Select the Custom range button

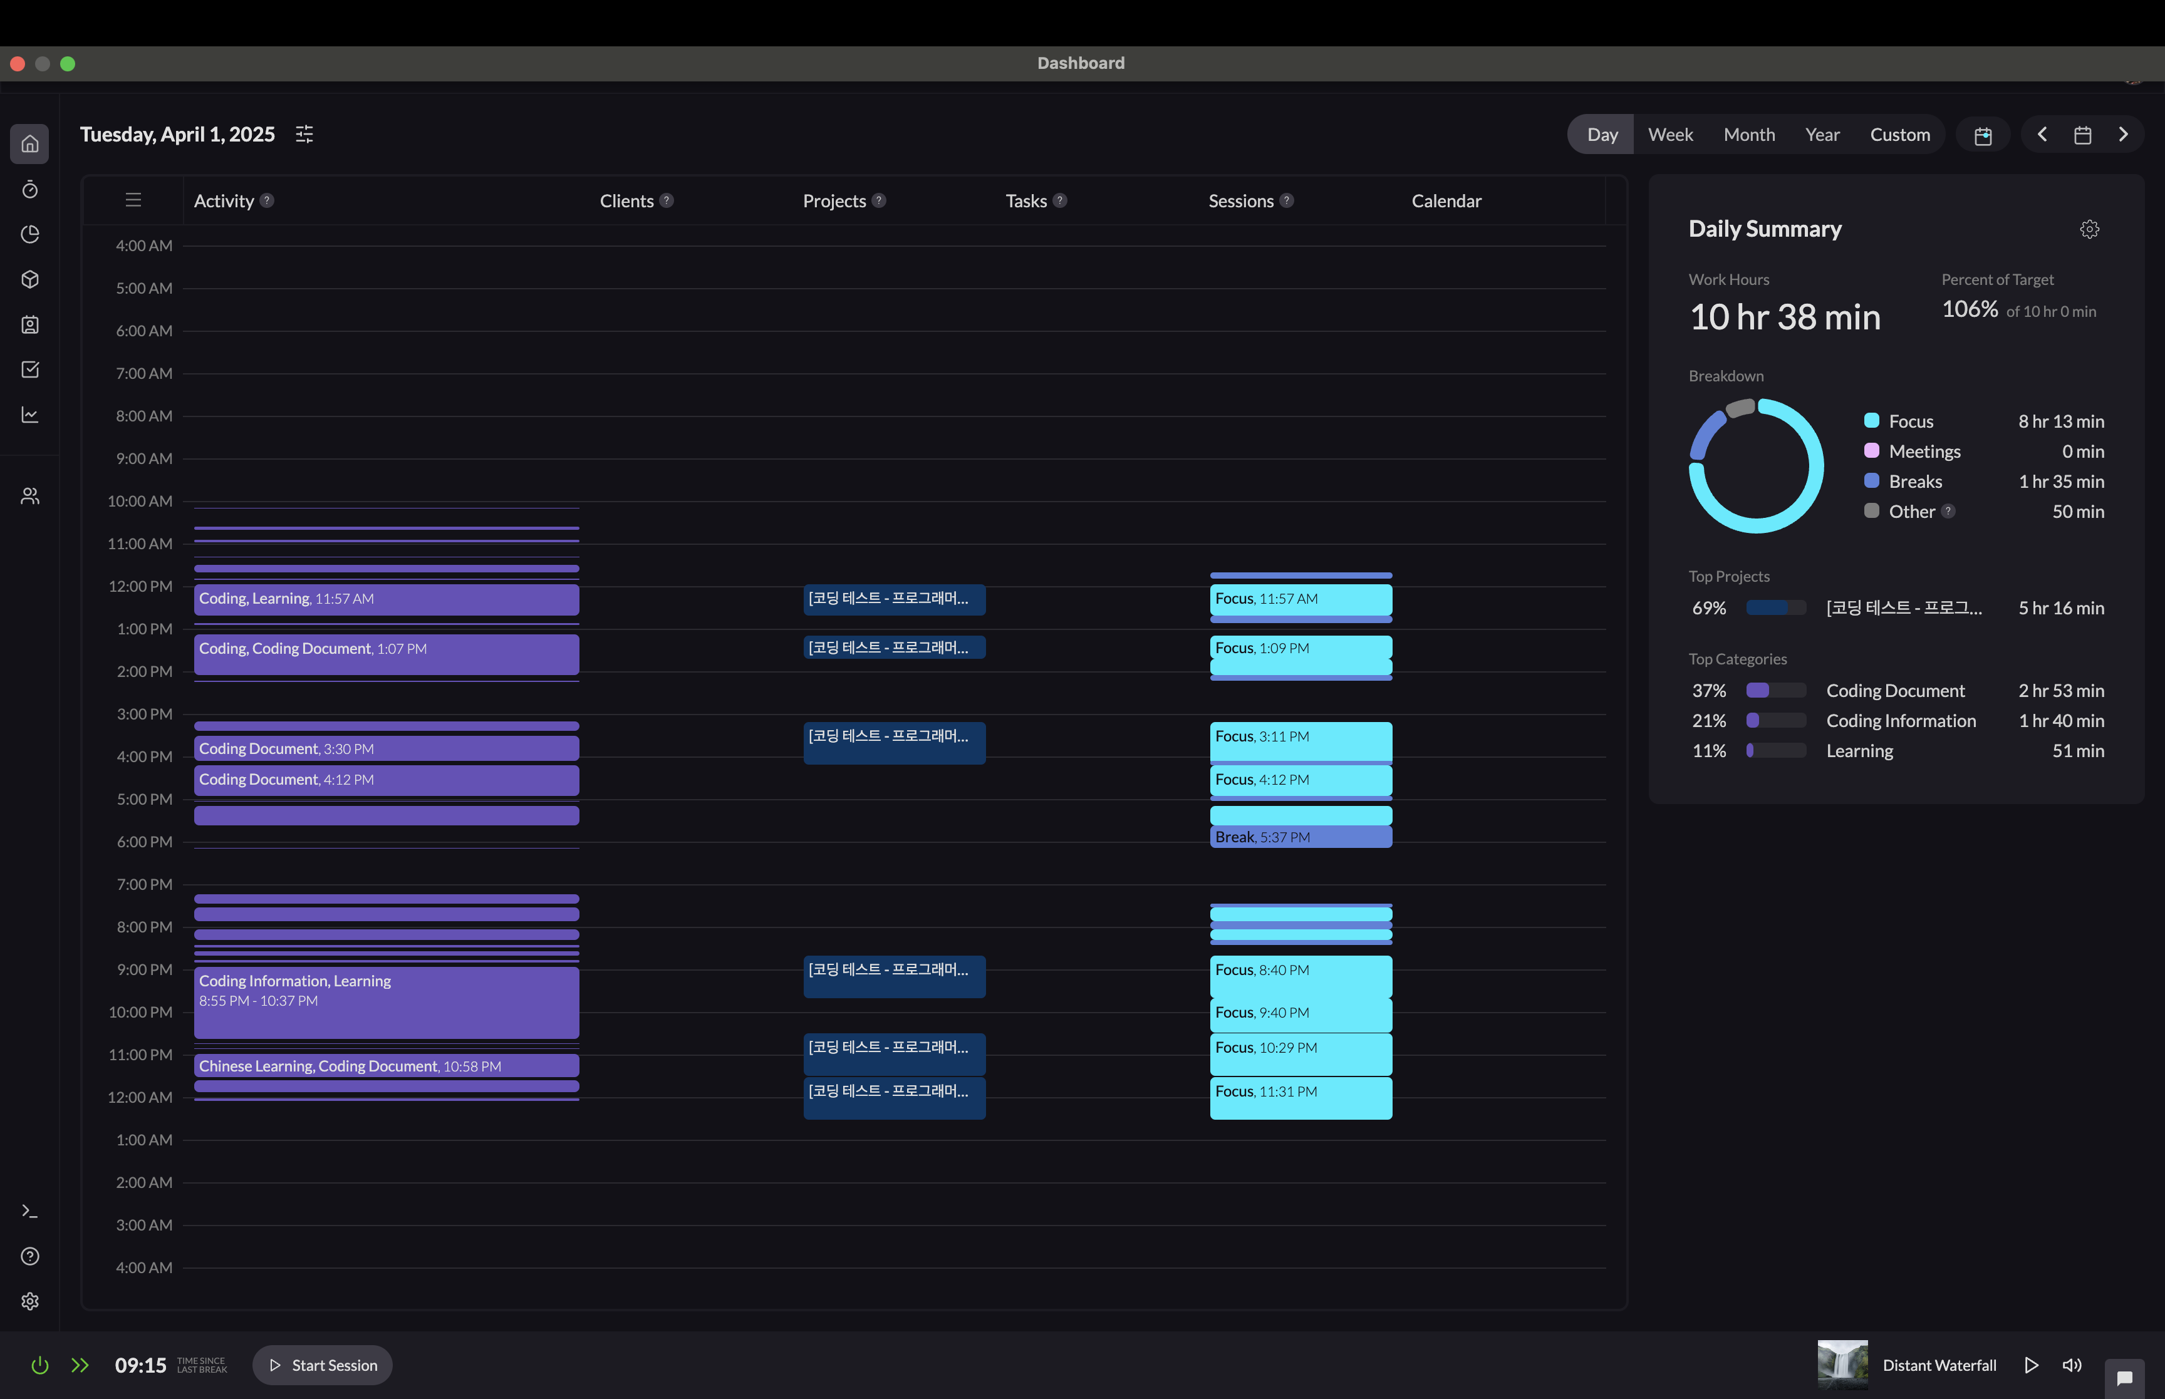point(1900,135)
